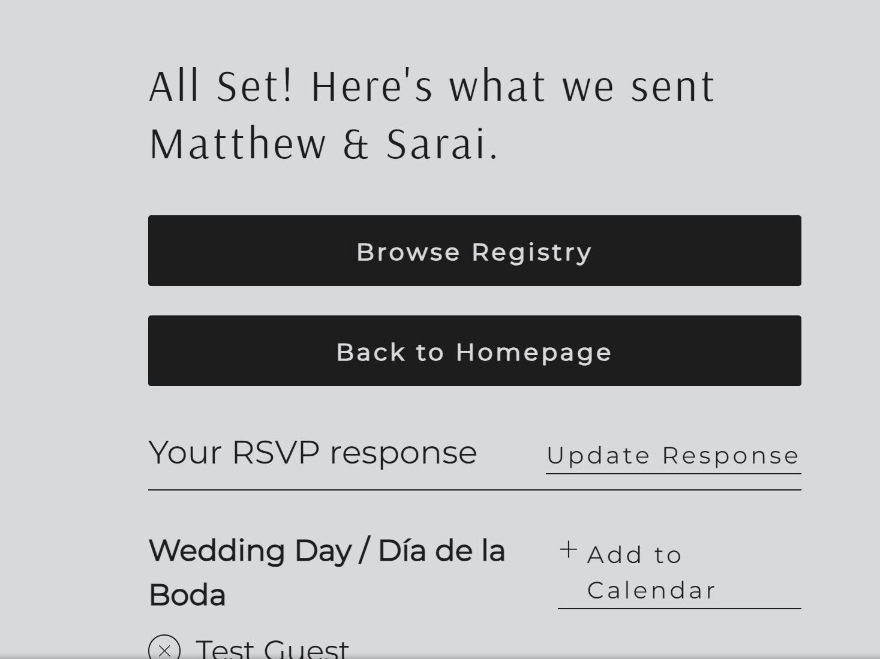Click the word Calendar in Add to Calendar

651,591
